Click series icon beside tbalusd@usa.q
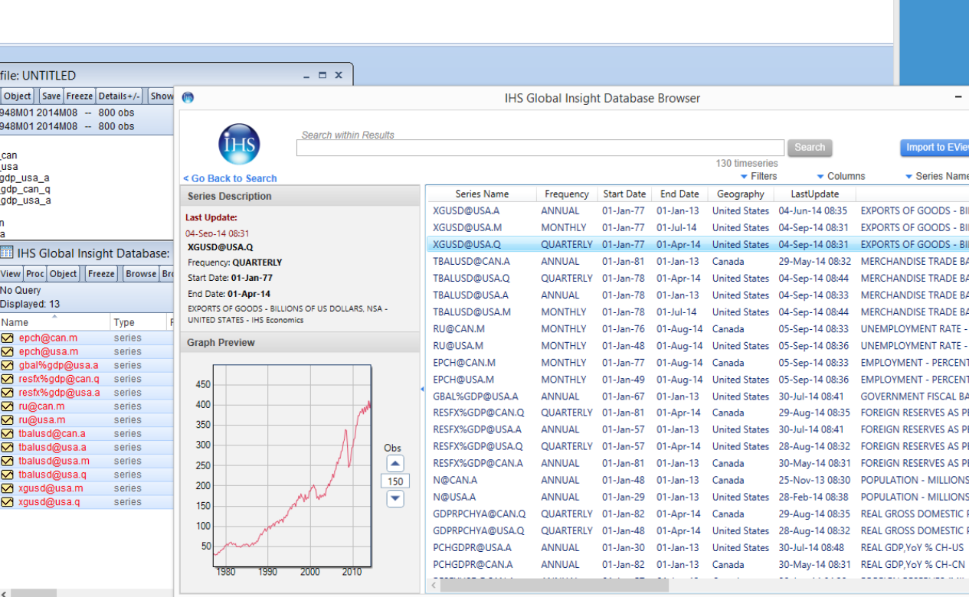 (7, 475)
